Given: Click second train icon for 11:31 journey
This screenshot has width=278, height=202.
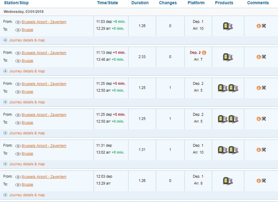Looking at the screenshot, I should (x=233, y=150).
